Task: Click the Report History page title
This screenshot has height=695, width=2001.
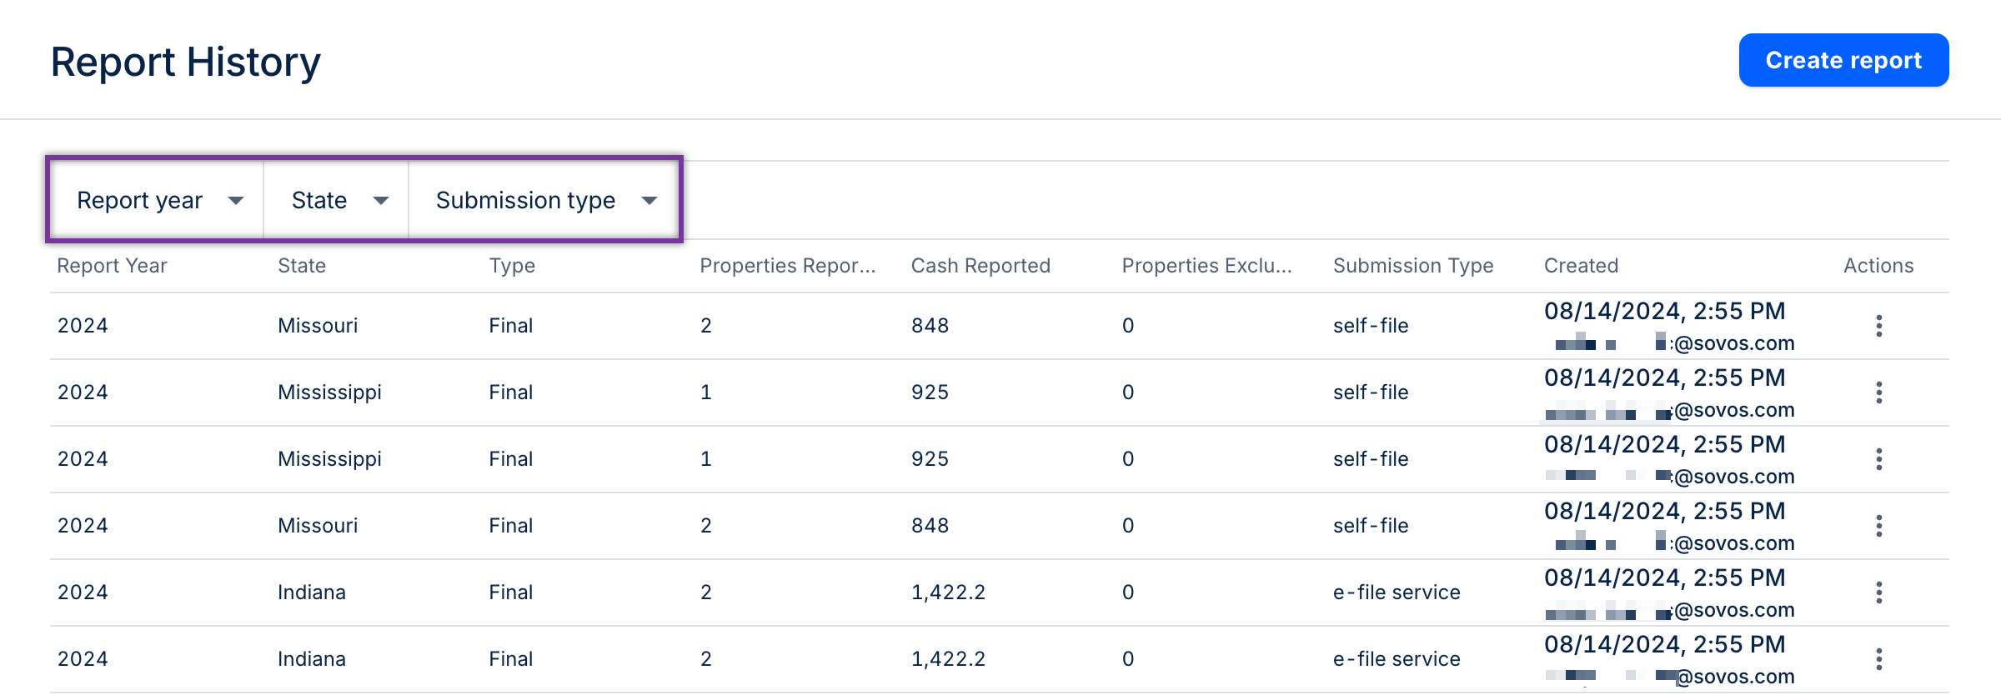Action: (185, 62)
